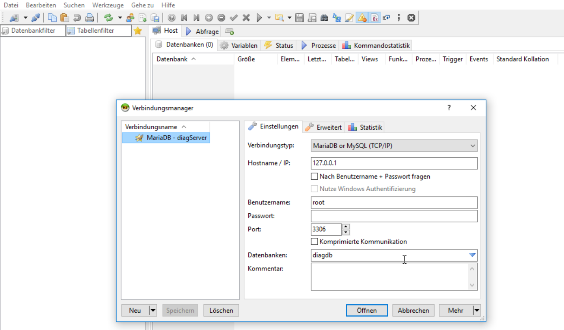Click the print toolbar icon
564x330 pixels.
(x=89, y=18)
